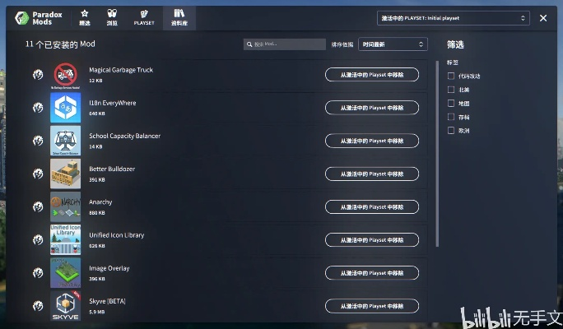Check the 代码改动 tag filter
This screenshot has height=329, width=563.
(x=451, y=76)
